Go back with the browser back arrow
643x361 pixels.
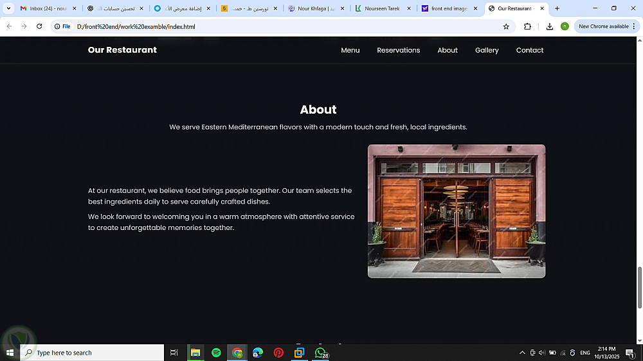click(9, 26)
